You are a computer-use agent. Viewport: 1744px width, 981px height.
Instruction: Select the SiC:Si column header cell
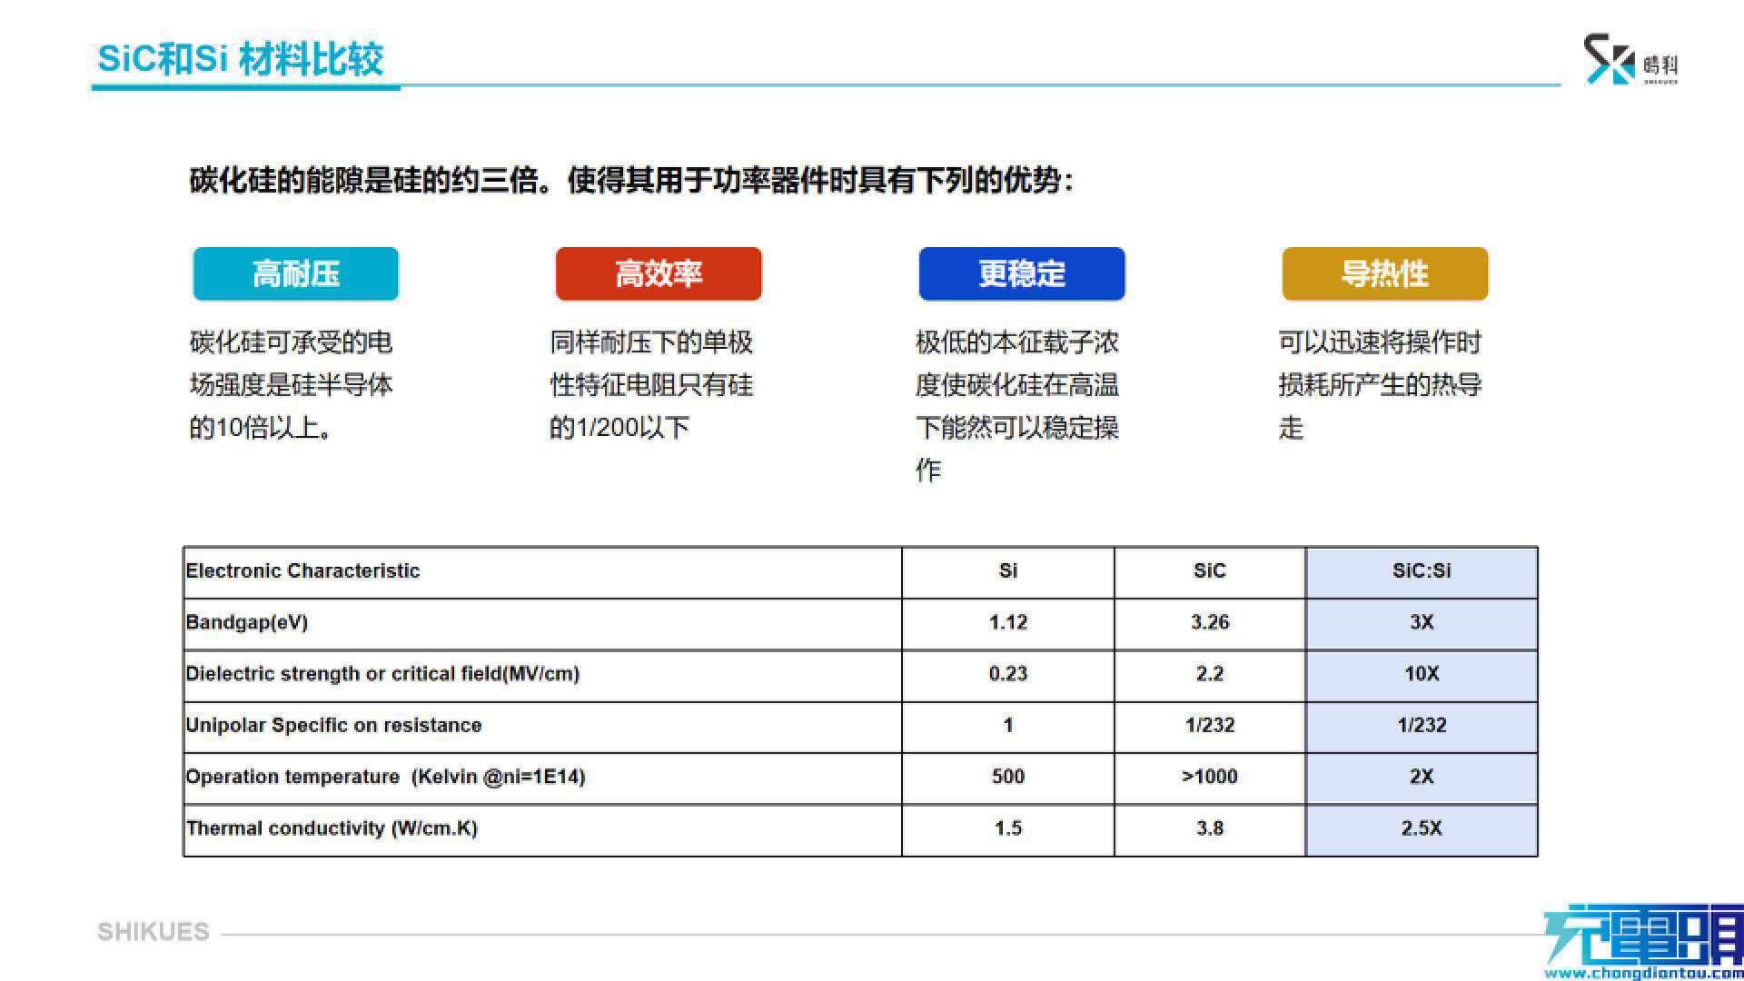click(x=1421, y=571)
